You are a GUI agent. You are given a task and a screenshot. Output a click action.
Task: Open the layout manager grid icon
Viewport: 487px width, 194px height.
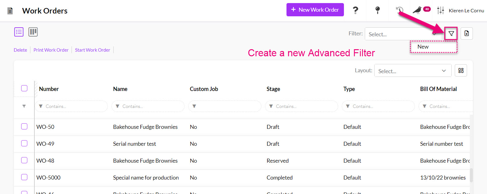461,71
